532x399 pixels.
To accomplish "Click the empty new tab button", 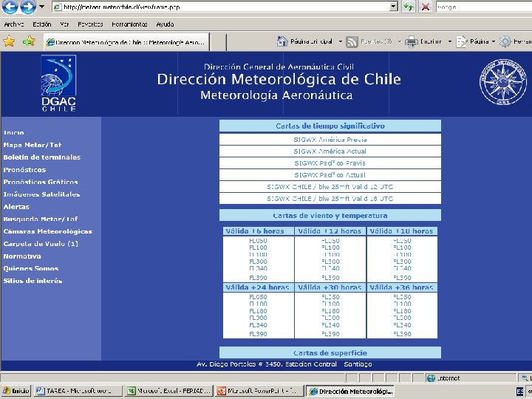I will coord(218,42).
